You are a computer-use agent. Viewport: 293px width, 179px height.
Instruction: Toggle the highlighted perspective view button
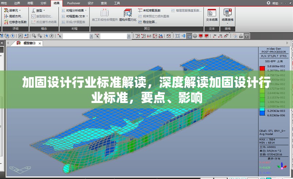[189, 36]
